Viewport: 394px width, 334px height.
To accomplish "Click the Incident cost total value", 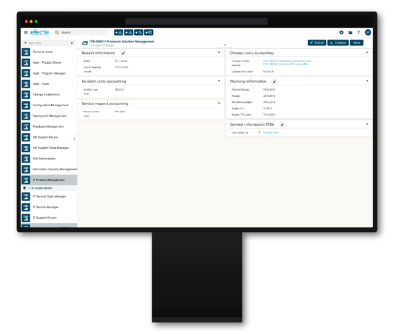I will pos(119,89).
